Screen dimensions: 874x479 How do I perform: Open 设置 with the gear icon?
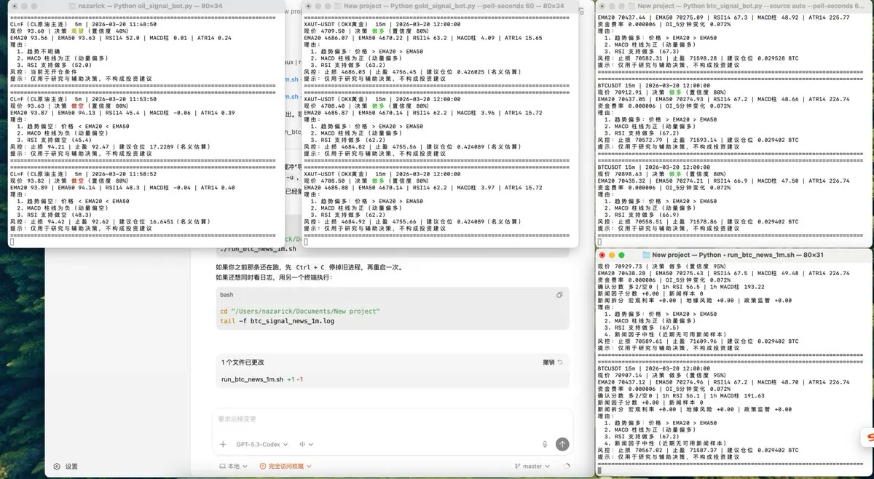pos(57,467)
